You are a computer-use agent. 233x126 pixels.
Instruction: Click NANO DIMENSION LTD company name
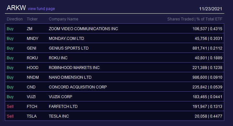(x=70, y=77)
